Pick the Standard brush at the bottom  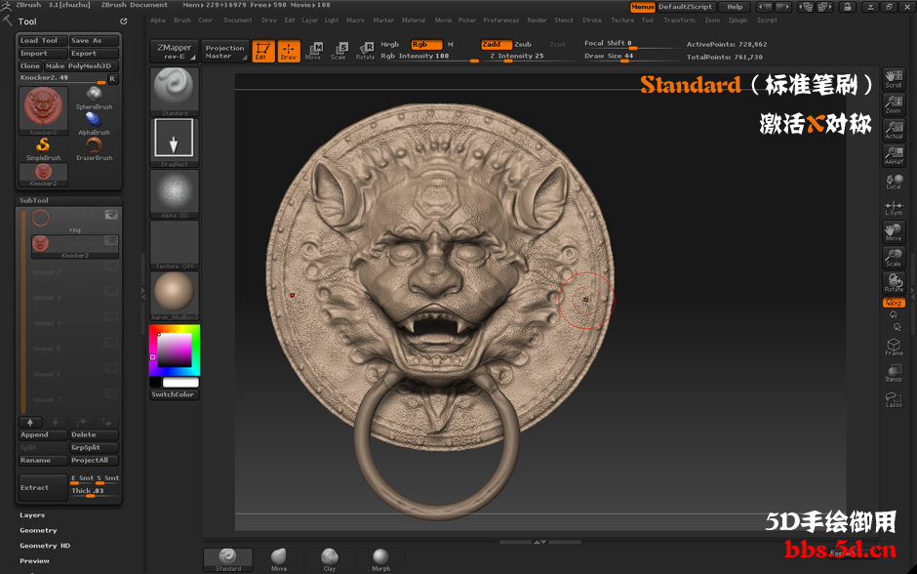click(x=228, y=559)
